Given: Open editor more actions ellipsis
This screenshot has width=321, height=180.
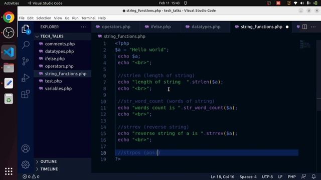Looking at the screenshot, I should (313, 26).
